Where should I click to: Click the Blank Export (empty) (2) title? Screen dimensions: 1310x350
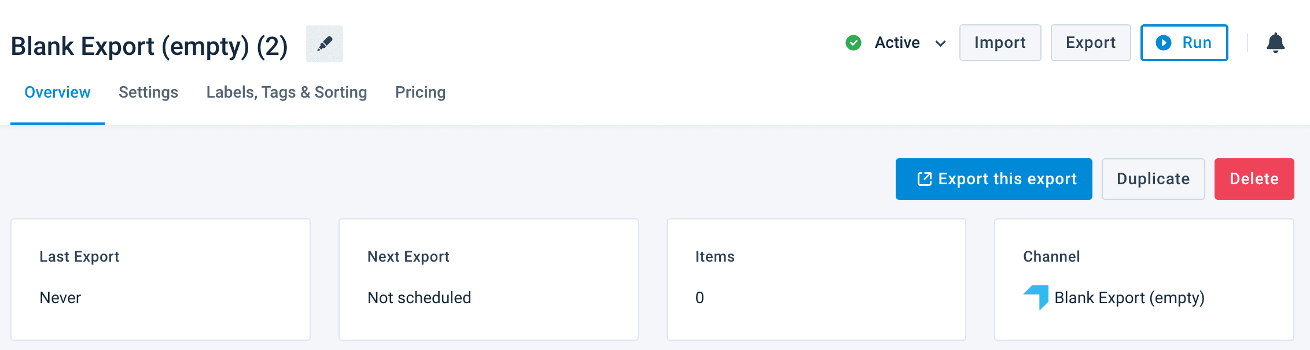click(149, 46)
